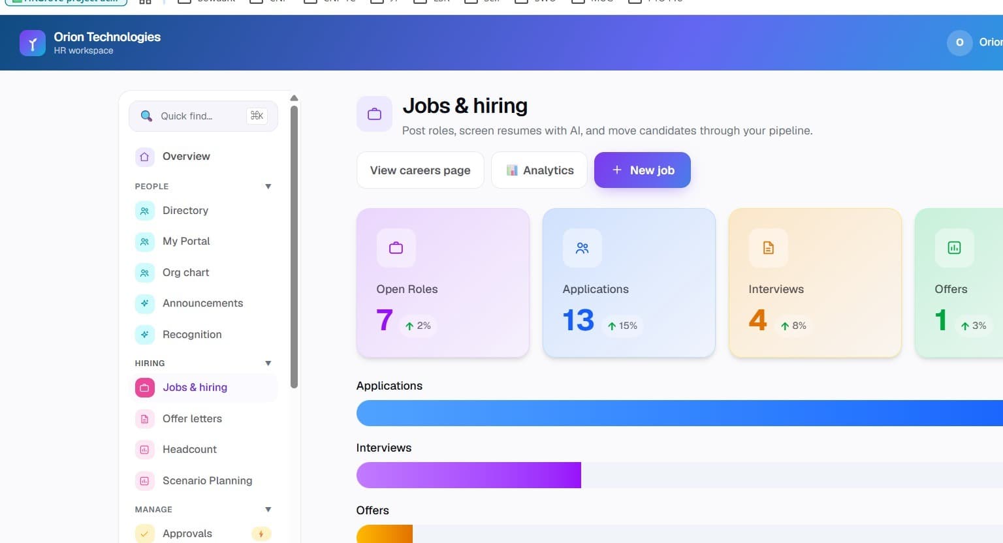Collapse the MANAGE section arrow
Screen dimensions: 1003x543
tap(268, 510)
